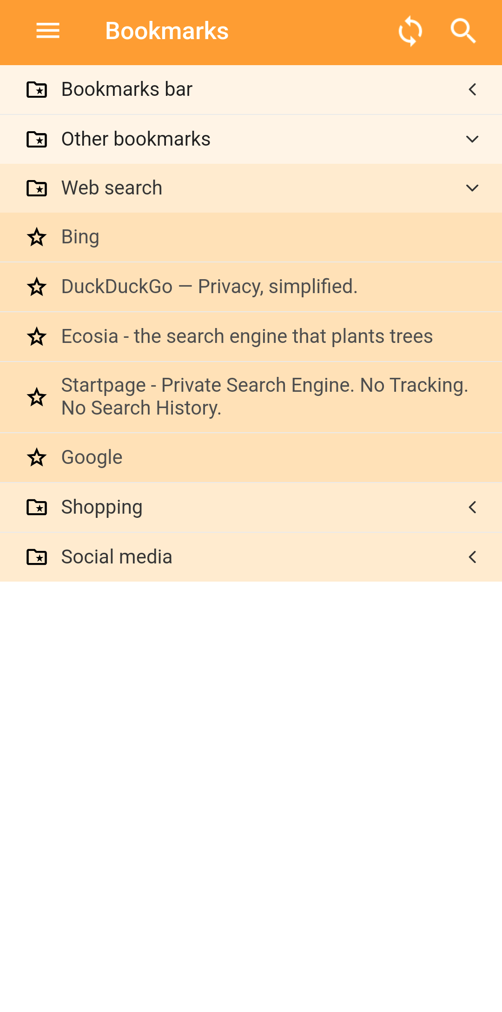Collapse the Web search folder chevron
Image resolution: width=502 pixels, height=1012 pixels.
[472, 188]
